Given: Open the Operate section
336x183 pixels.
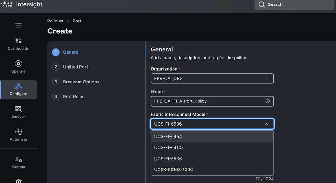Looking at the screenshot, I should [18, 67].
